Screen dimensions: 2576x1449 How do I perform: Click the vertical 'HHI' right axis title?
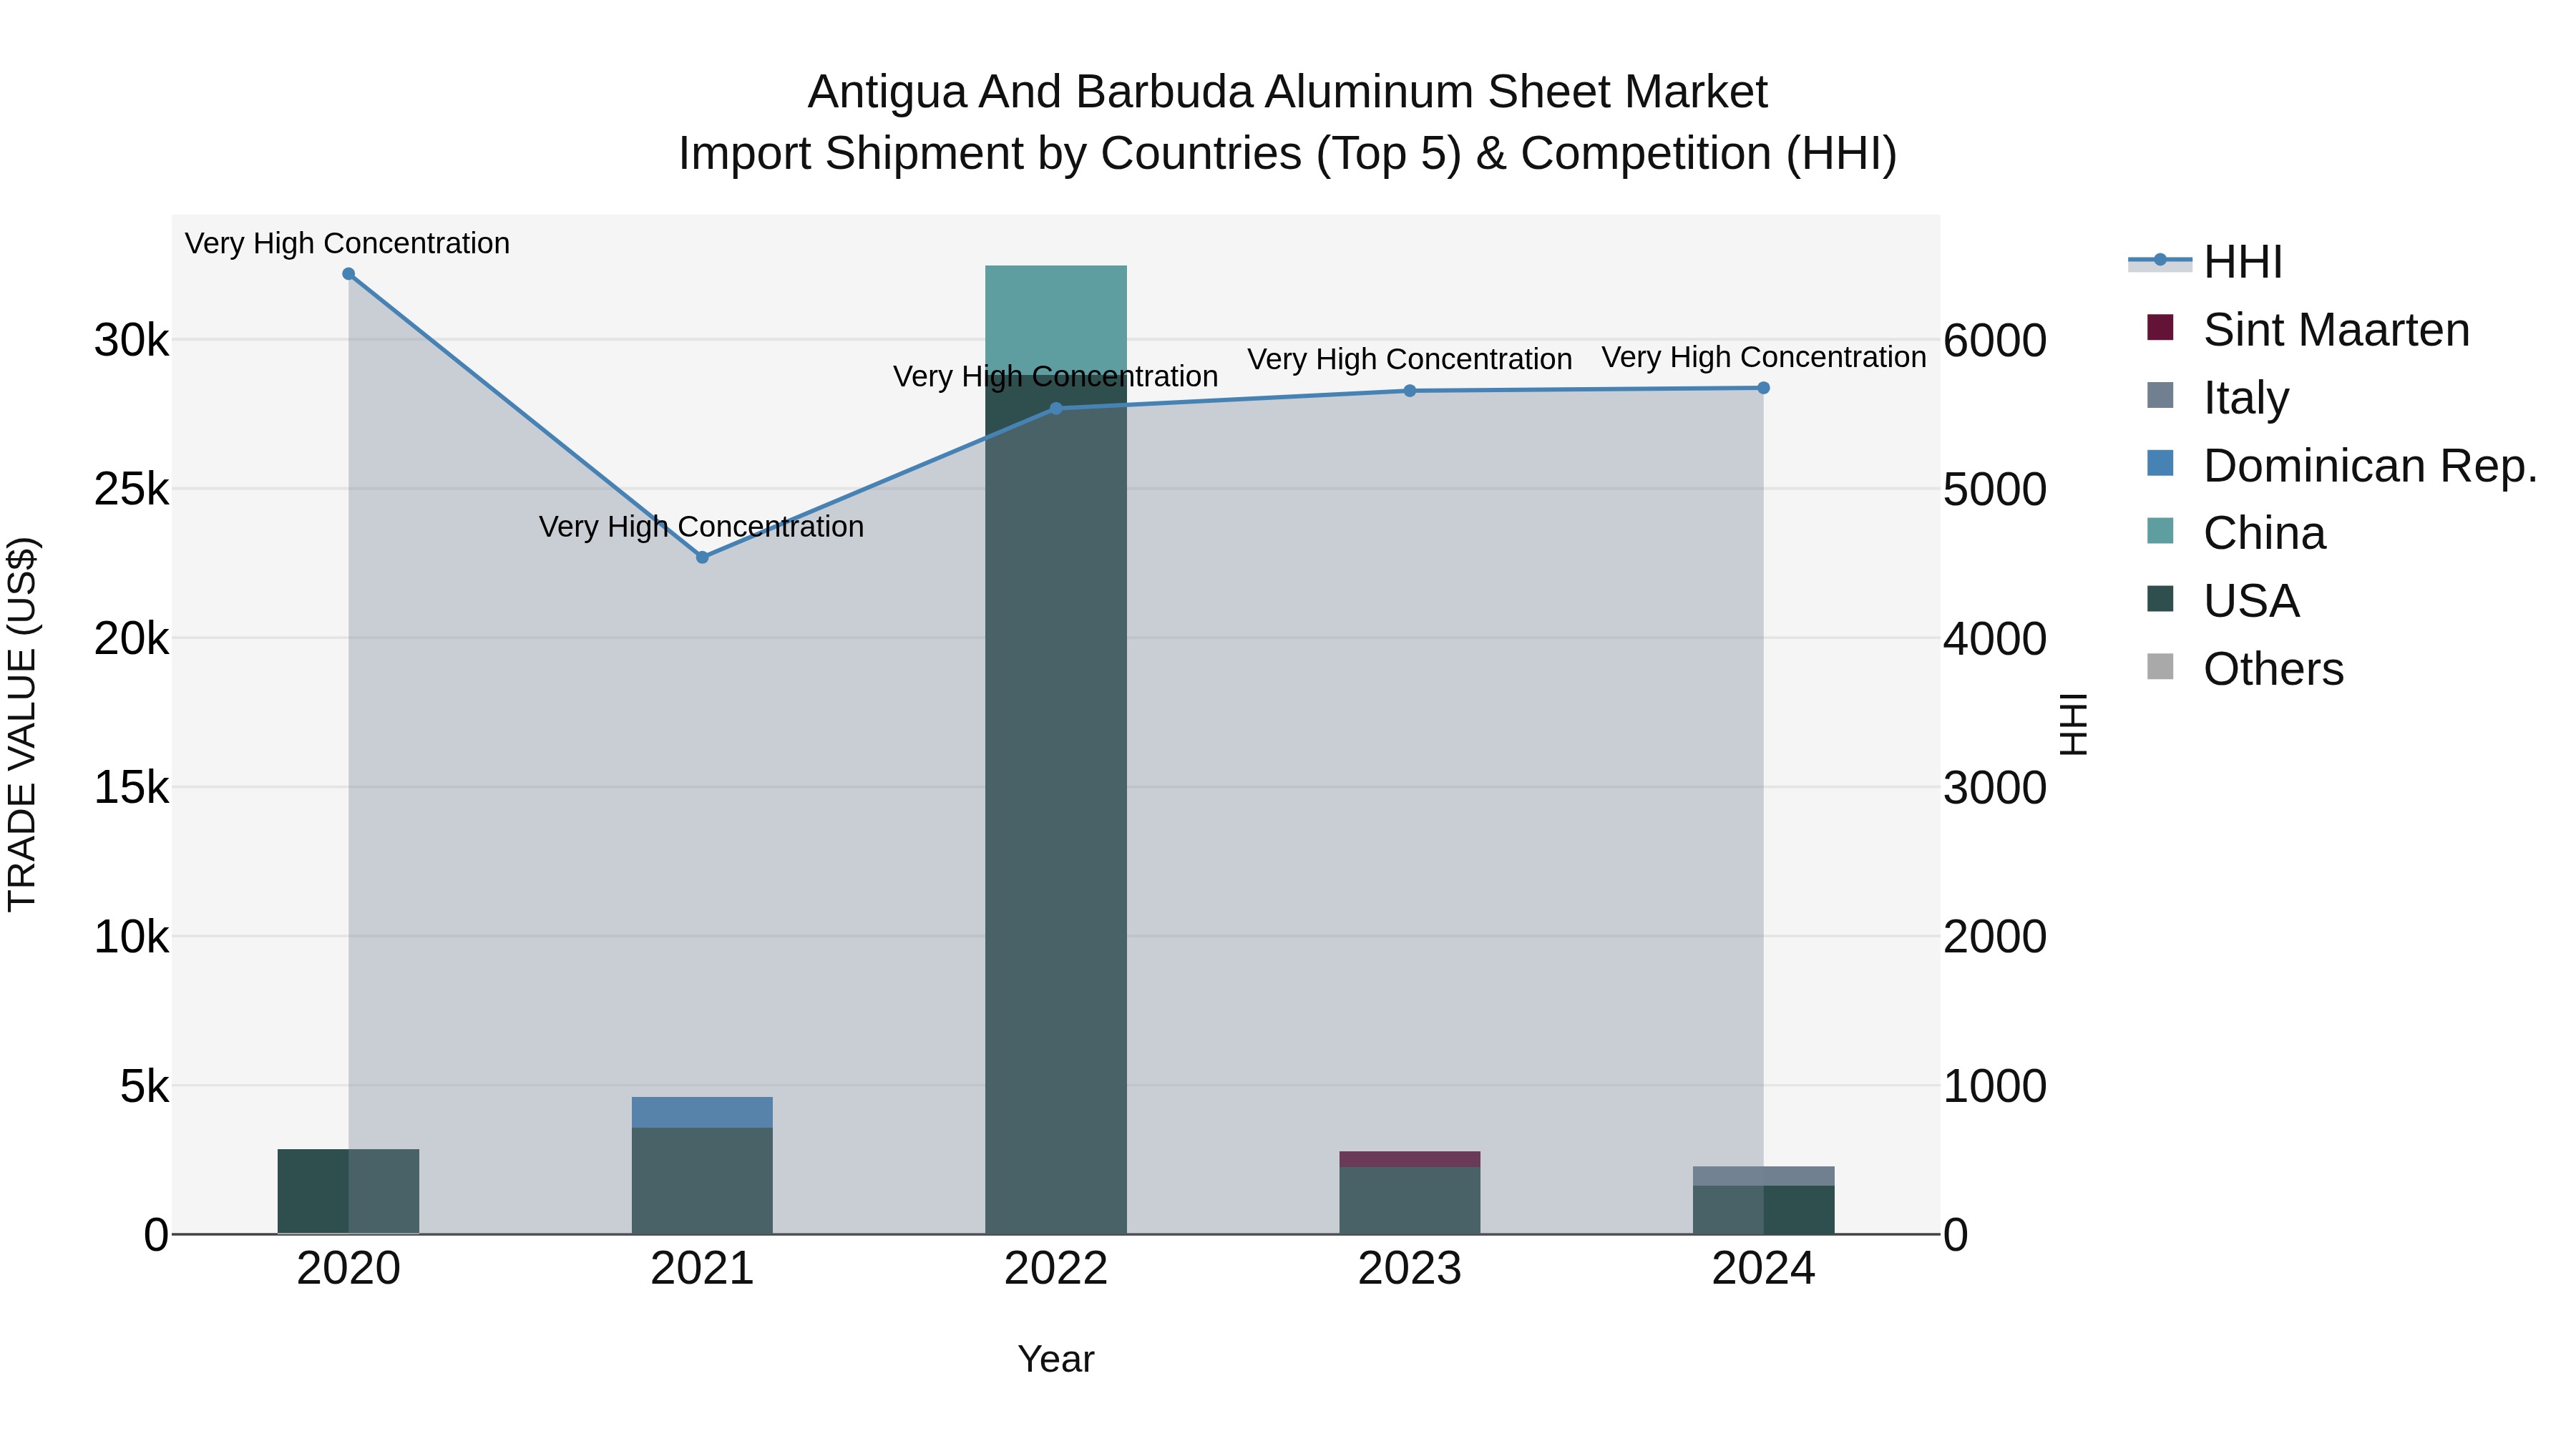click(x=2074, y=724)
